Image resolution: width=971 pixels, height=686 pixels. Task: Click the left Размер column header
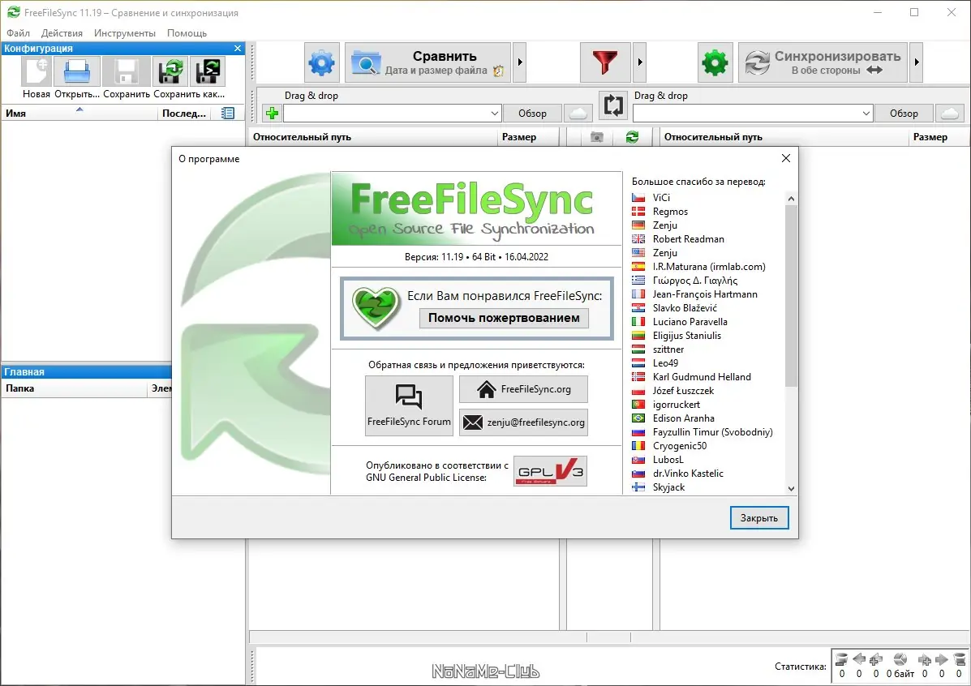pos(528,137)
